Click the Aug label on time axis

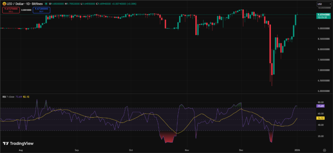tap(21, 151)
